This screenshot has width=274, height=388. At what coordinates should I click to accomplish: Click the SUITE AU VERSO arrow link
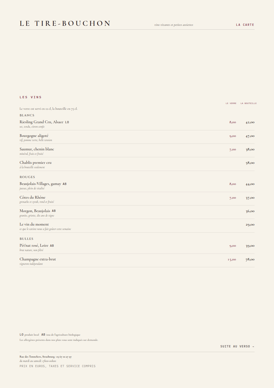[237, 347]
